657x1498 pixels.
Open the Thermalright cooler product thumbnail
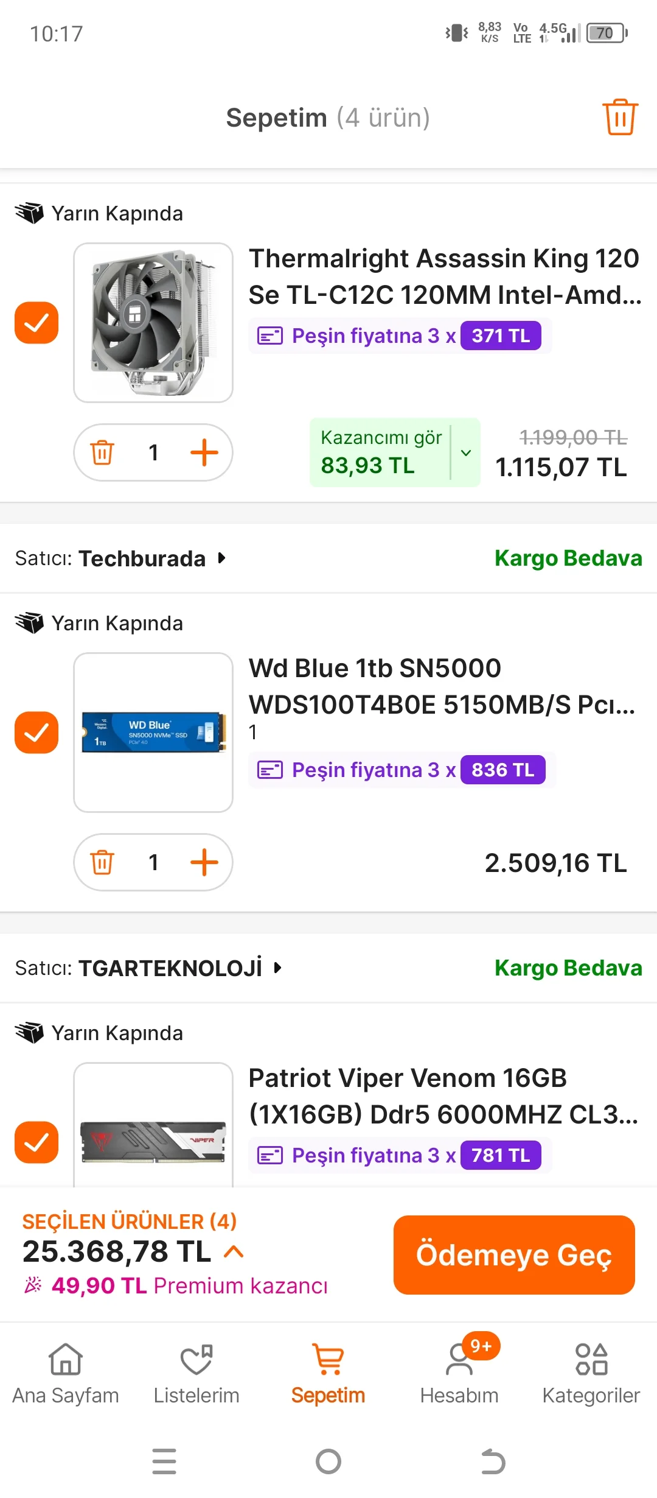click(x=153, y=323)
